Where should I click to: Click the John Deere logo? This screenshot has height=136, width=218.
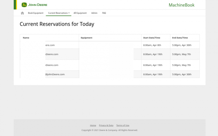point(34,5)
